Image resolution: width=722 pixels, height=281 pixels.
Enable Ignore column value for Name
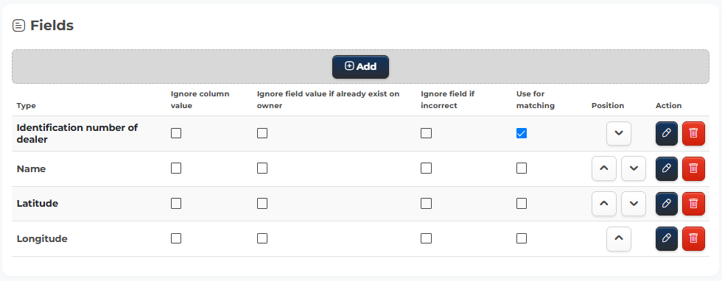176,168
